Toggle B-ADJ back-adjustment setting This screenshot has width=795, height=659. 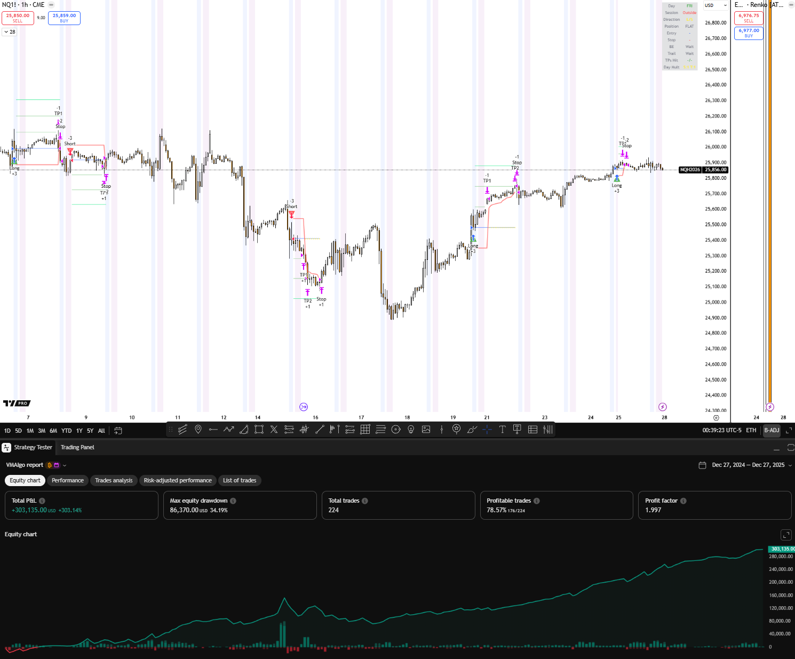tap(772, 430)
